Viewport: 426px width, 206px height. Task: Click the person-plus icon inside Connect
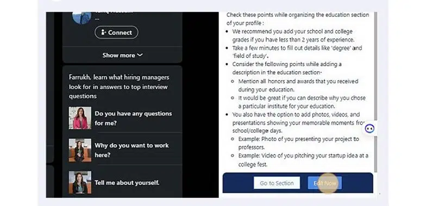click(x=103, y=33)
